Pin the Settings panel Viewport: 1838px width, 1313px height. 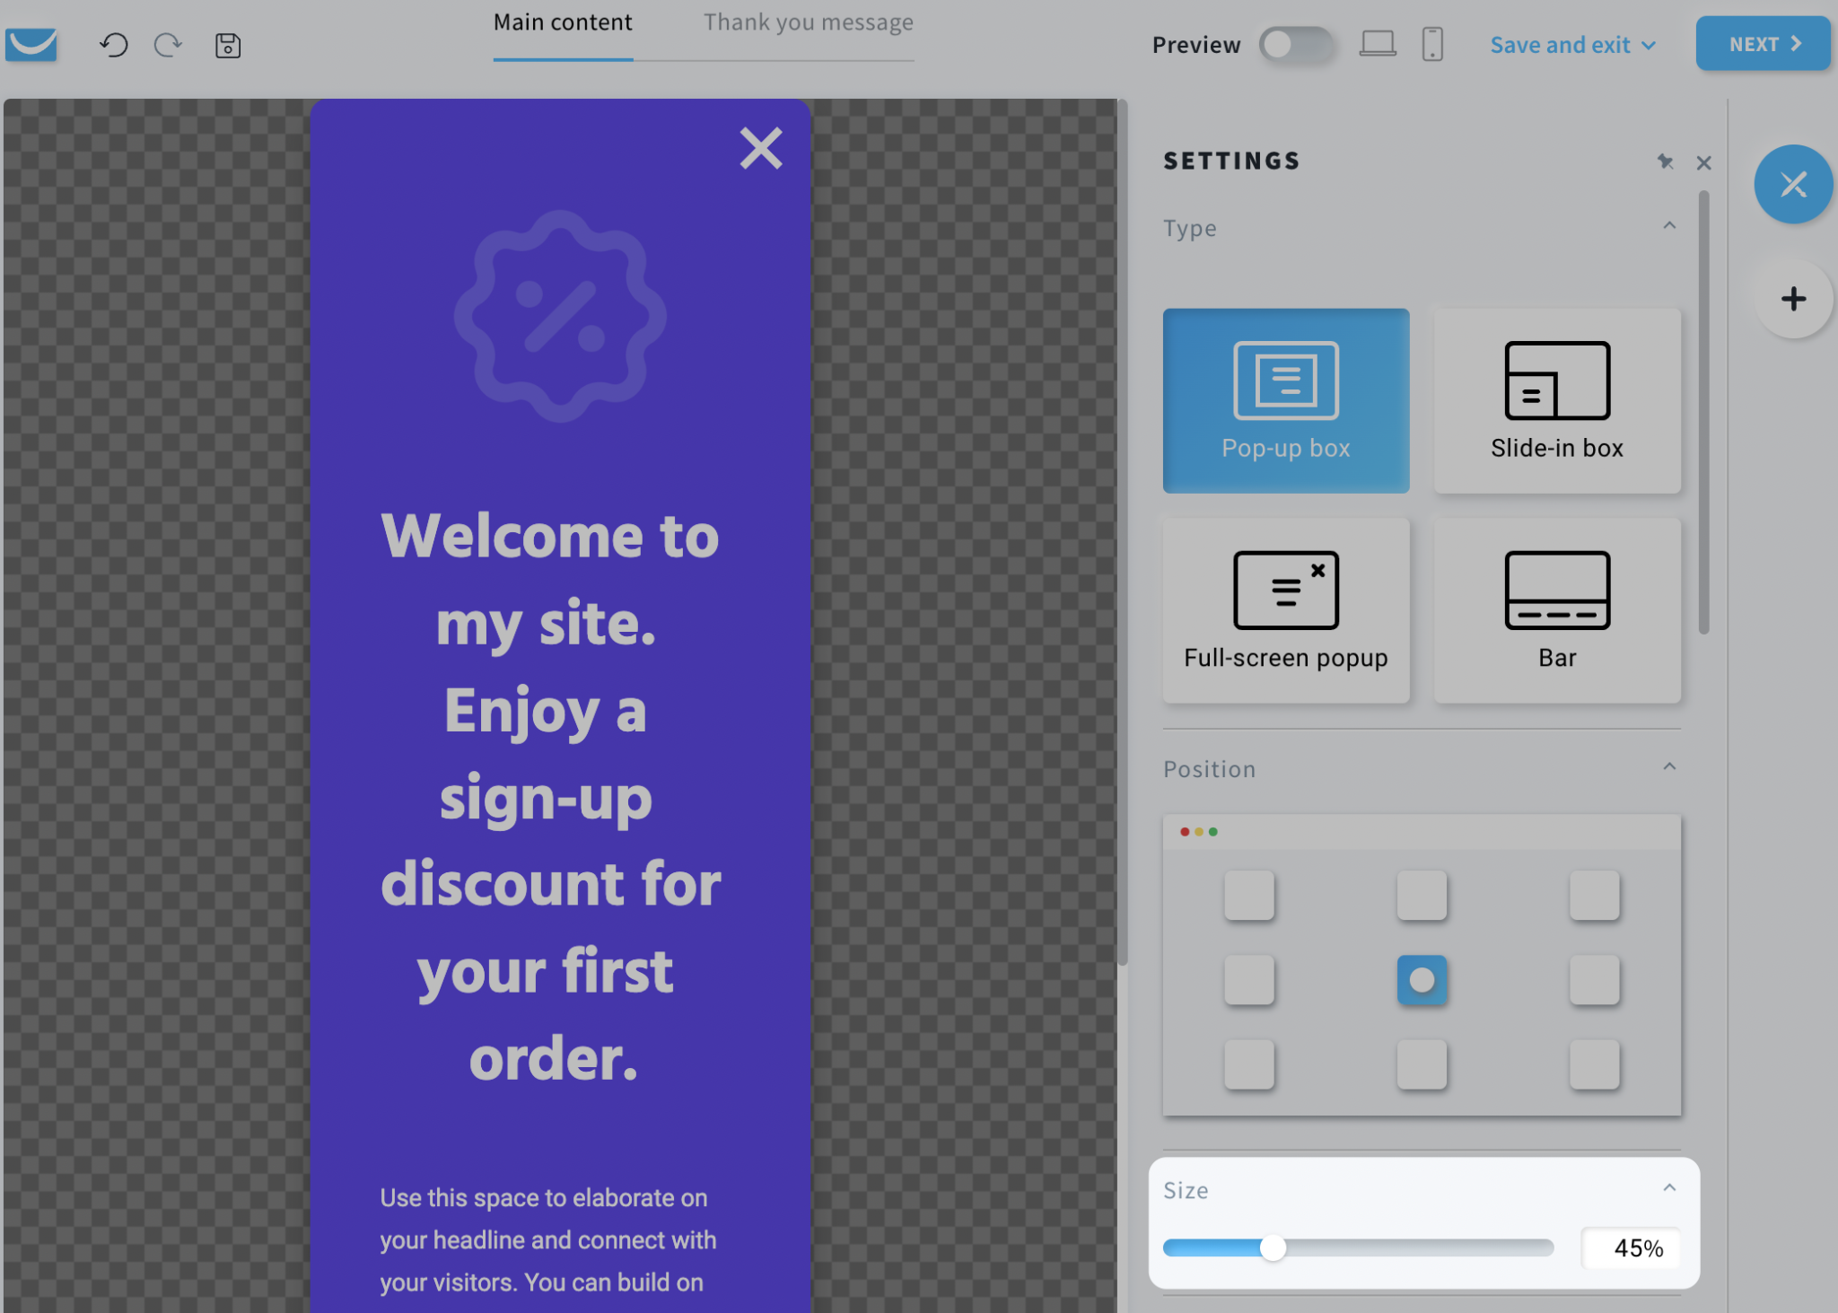(x=1667, y=162)
